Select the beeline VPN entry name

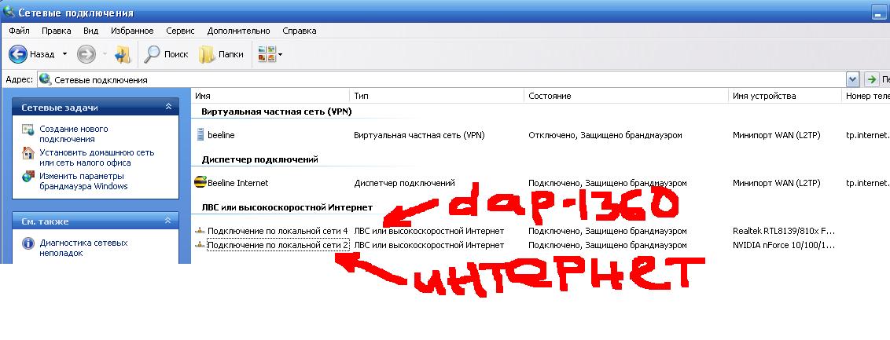tap(221, 135)
